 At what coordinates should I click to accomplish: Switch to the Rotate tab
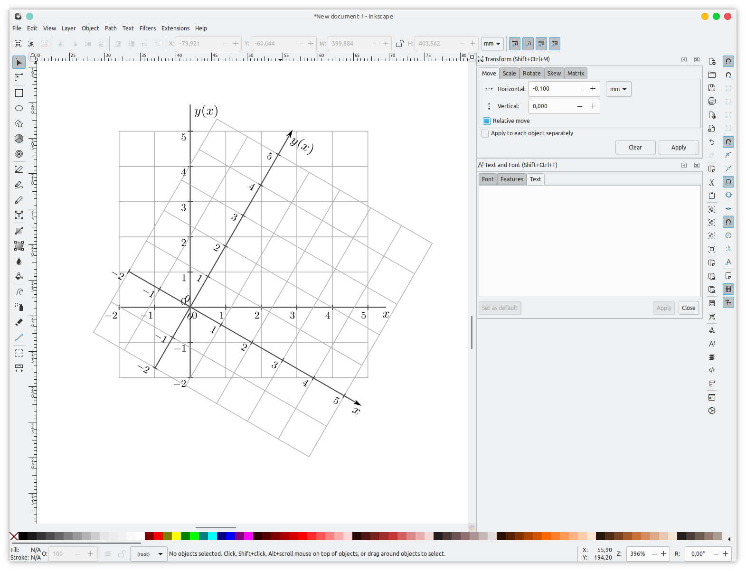pos(532,74)
